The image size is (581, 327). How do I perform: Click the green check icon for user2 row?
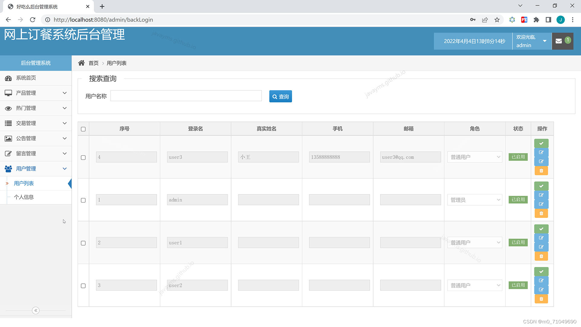click(x=541, y=272)
